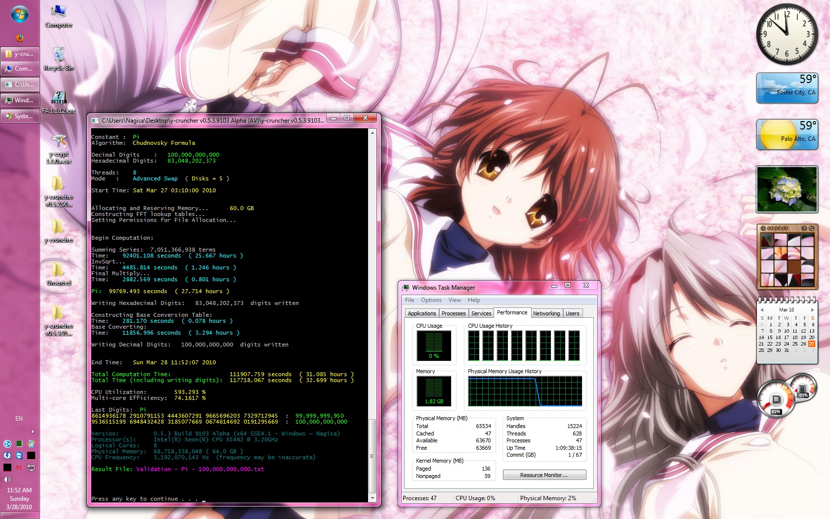Click the Resource Monitor button
This screenshot has width=830, height=519.
(544, 475)
